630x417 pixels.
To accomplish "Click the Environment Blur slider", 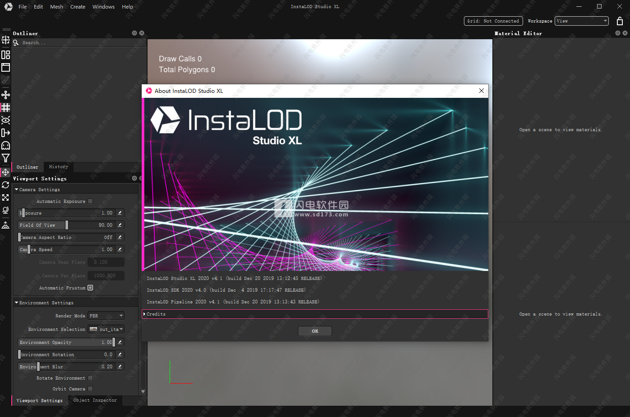I will click(66, 367).
